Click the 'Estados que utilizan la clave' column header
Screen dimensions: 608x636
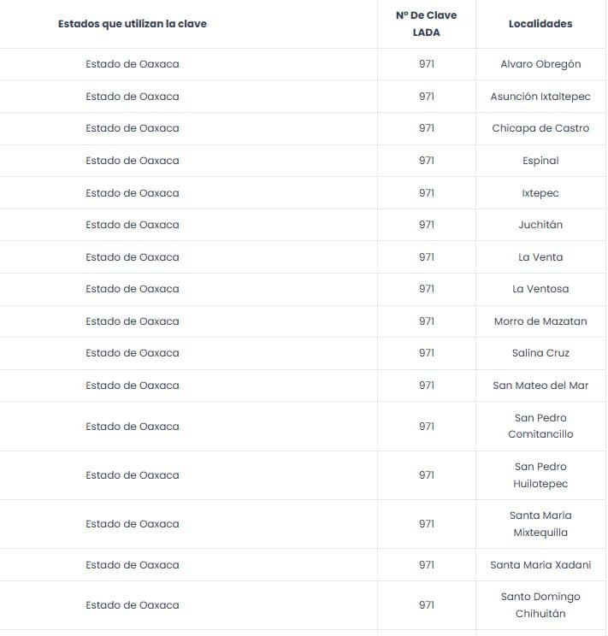pyautogui.click(x=133, y=24)
